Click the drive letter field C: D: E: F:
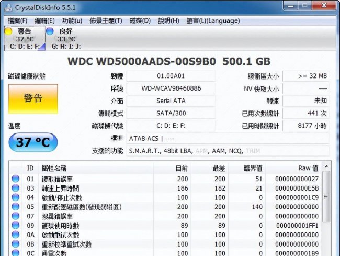This screenshot has width=340, height=256. [171, 126]
